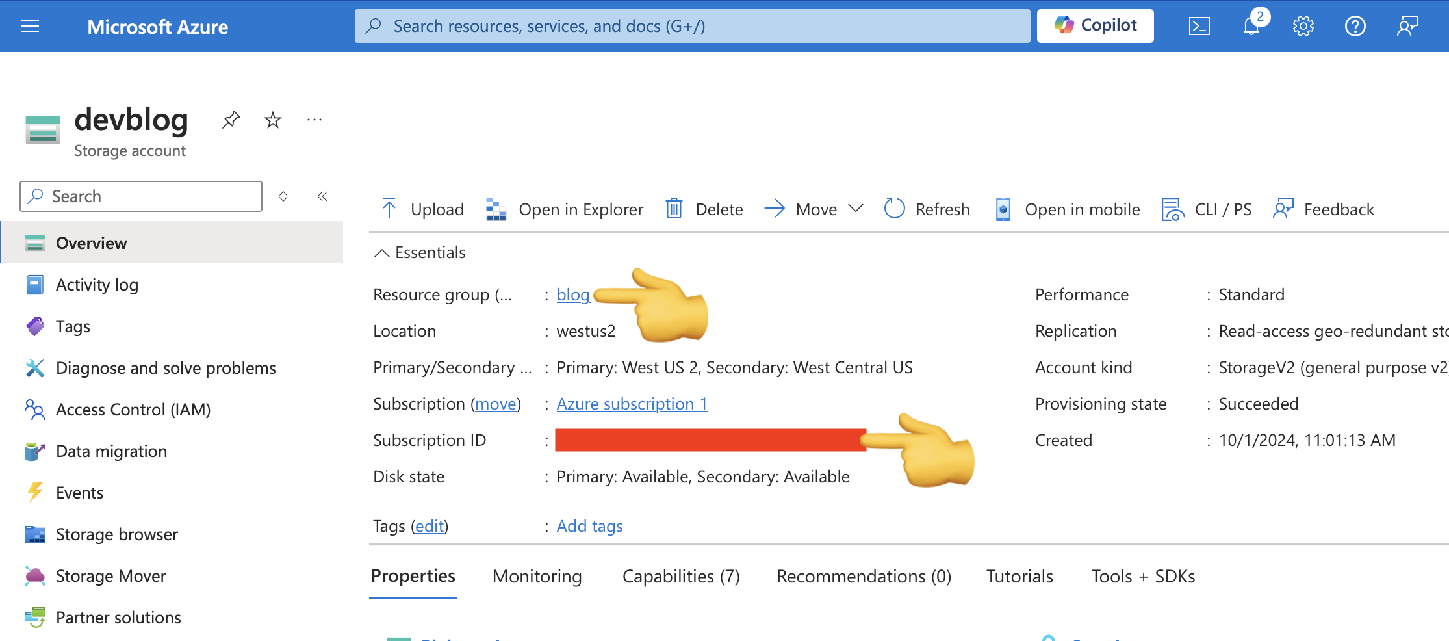Screen dimensions: 1449x641
Task: Open Copilot from the top bar
Action: click(1096, 25)
